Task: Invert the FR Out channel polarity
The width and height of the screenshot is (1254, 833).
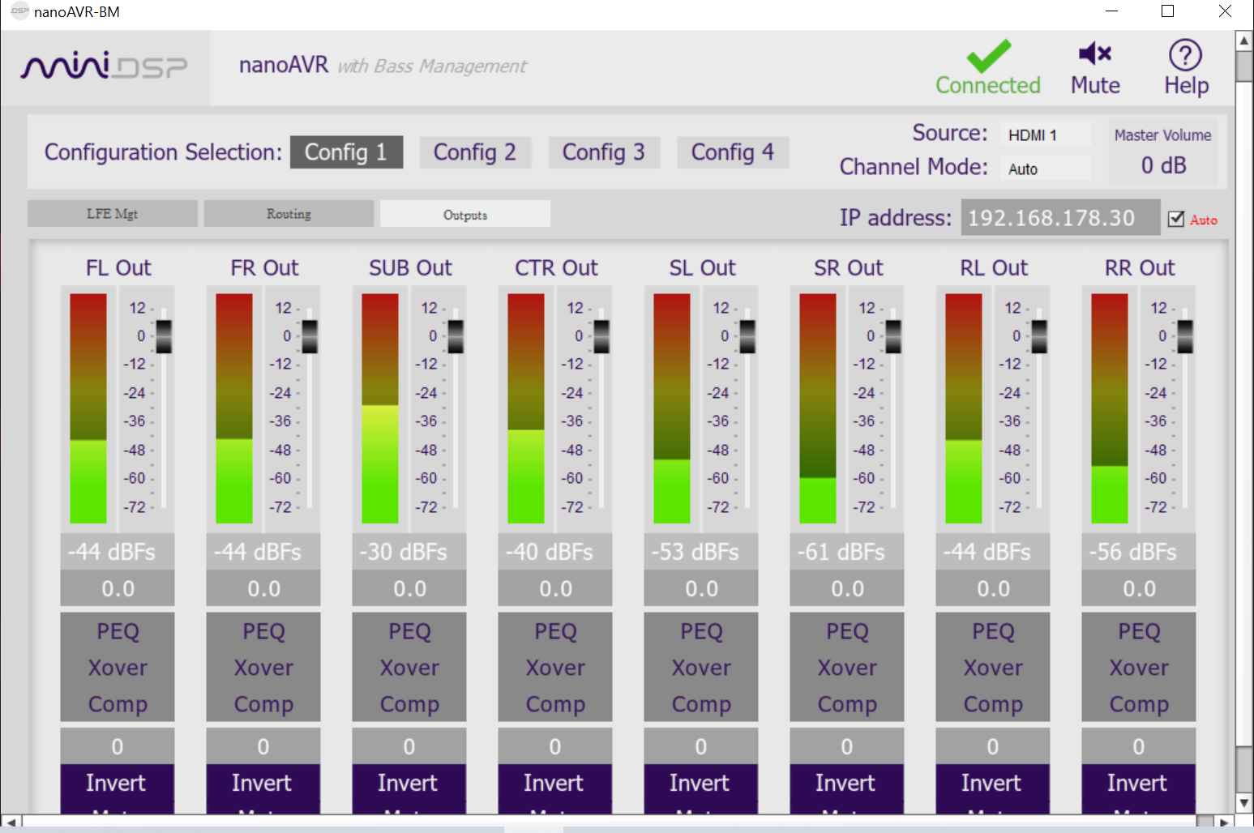Action: (263, 783)
